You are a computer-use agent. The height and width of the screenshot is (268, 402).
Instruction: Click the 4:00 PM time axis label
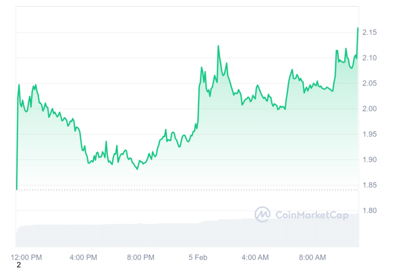point(83,257)
